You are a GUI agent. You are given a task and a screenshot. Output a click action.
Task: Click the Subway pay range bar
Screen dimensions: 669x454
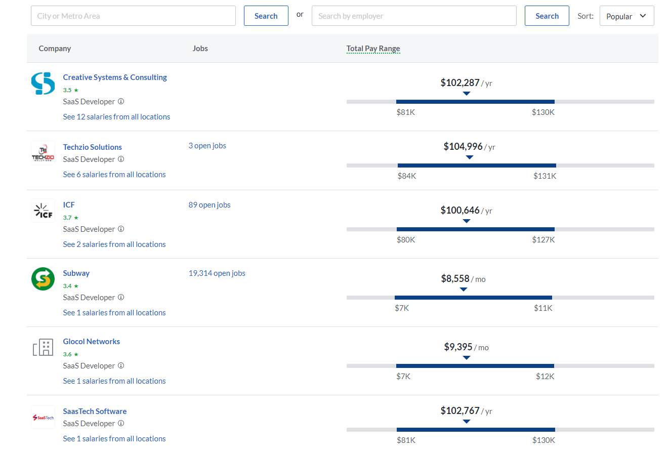[500, 298]
